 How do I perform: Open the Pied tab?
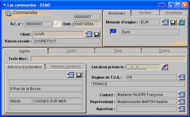click(x=118, y=51)
